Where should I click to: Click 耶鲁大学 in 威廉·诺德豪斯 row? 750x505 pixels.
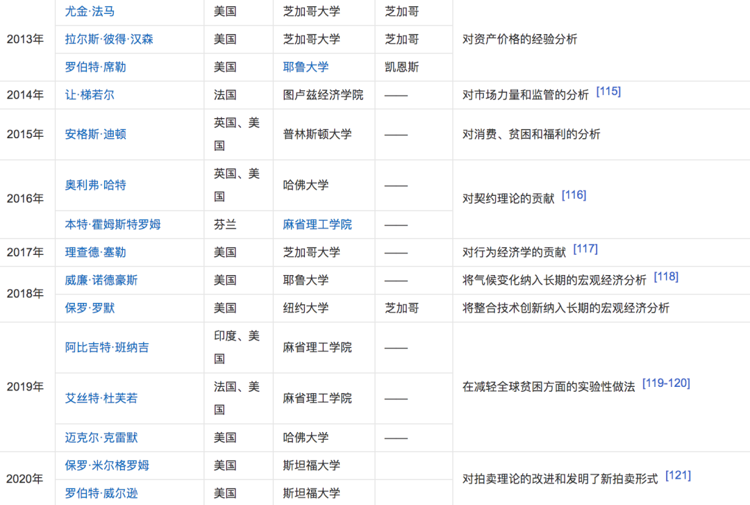[306, 280]
